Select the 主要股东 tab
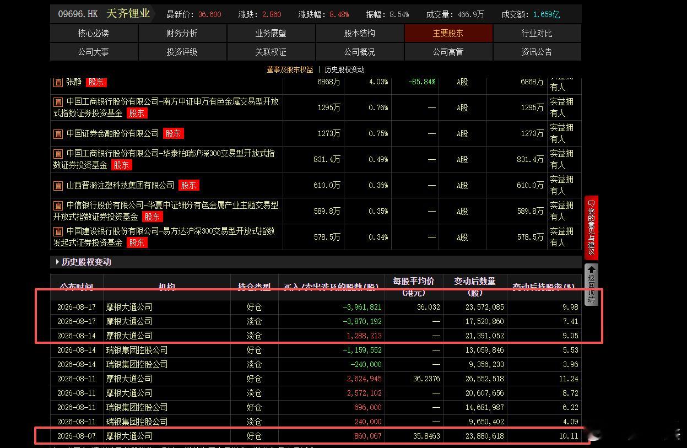 point(448,33)
